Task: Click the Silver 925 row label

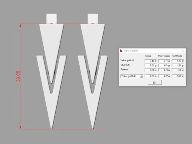Action: (125, 65)
